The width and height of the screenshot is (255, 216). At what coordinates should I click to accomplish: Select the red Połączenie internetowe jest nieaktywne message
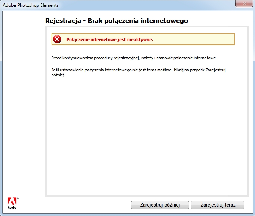click(109, 39)
